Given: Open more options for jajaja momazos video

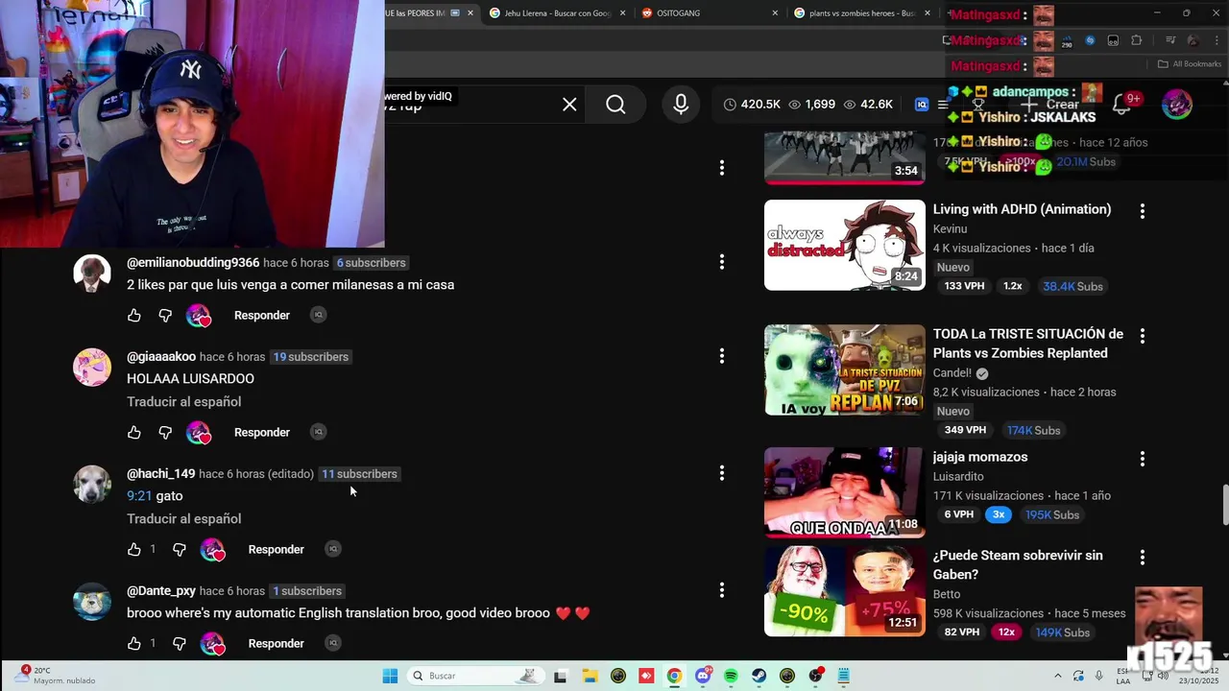Looking at the screenshot, I should point(1143,459).
